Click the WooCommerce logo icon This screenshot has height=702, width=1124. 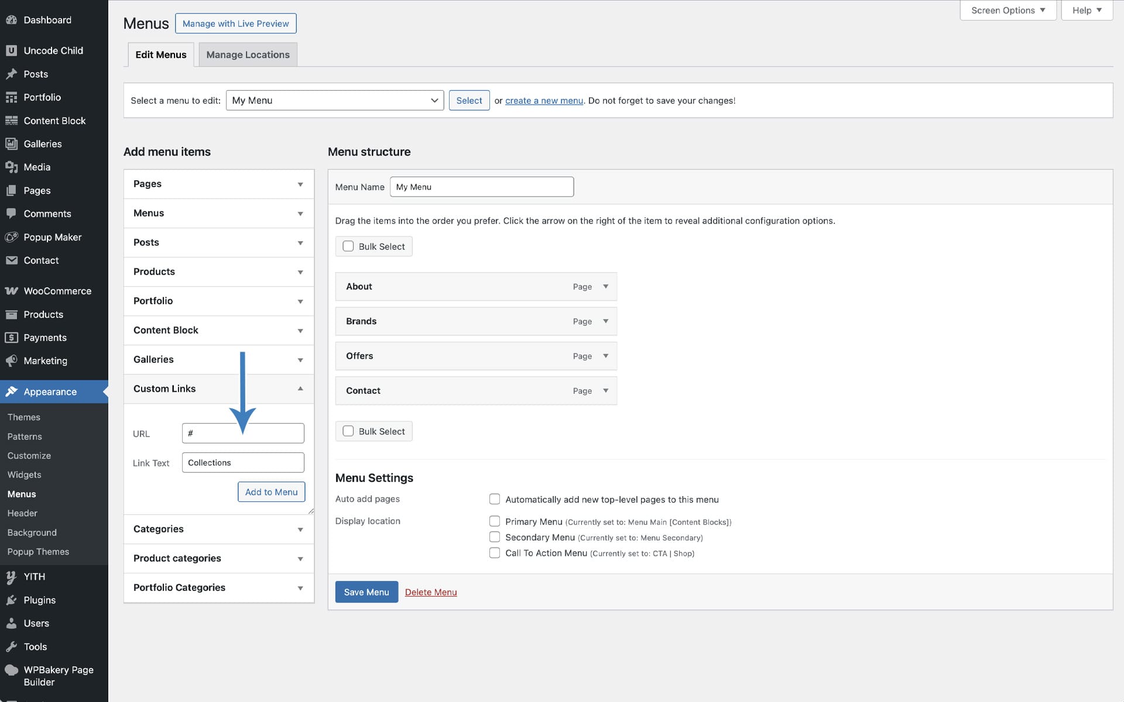point(11,291)
